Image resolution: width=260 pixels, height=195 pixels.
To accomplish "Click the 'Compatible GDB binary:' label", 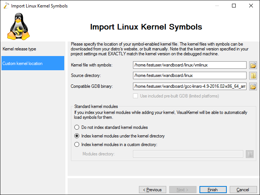I will [92, 86].
